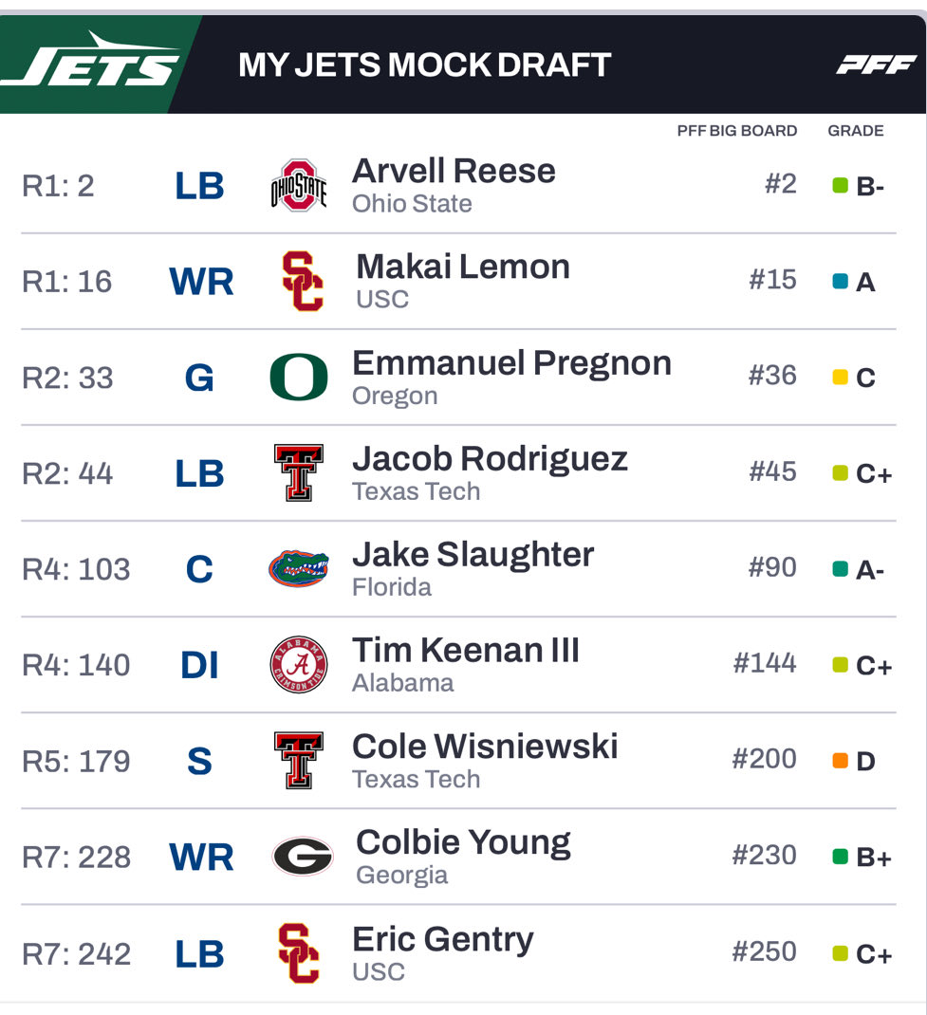Click USC logo beside Makai Lemon
Screen dimensions: 927x1015
point(303,282)
